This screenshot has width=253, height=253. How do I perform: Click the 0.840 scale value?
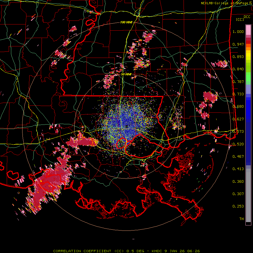pos(238,69)
